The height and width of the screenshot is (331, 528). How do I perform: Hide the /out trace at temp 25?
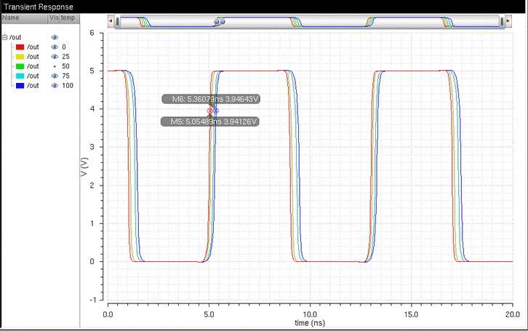click(x=55, y=57)
